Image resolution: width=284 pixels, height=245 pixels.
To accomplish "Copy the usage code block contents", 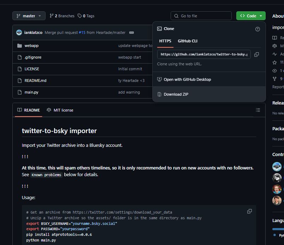I will tap(249, 211).
